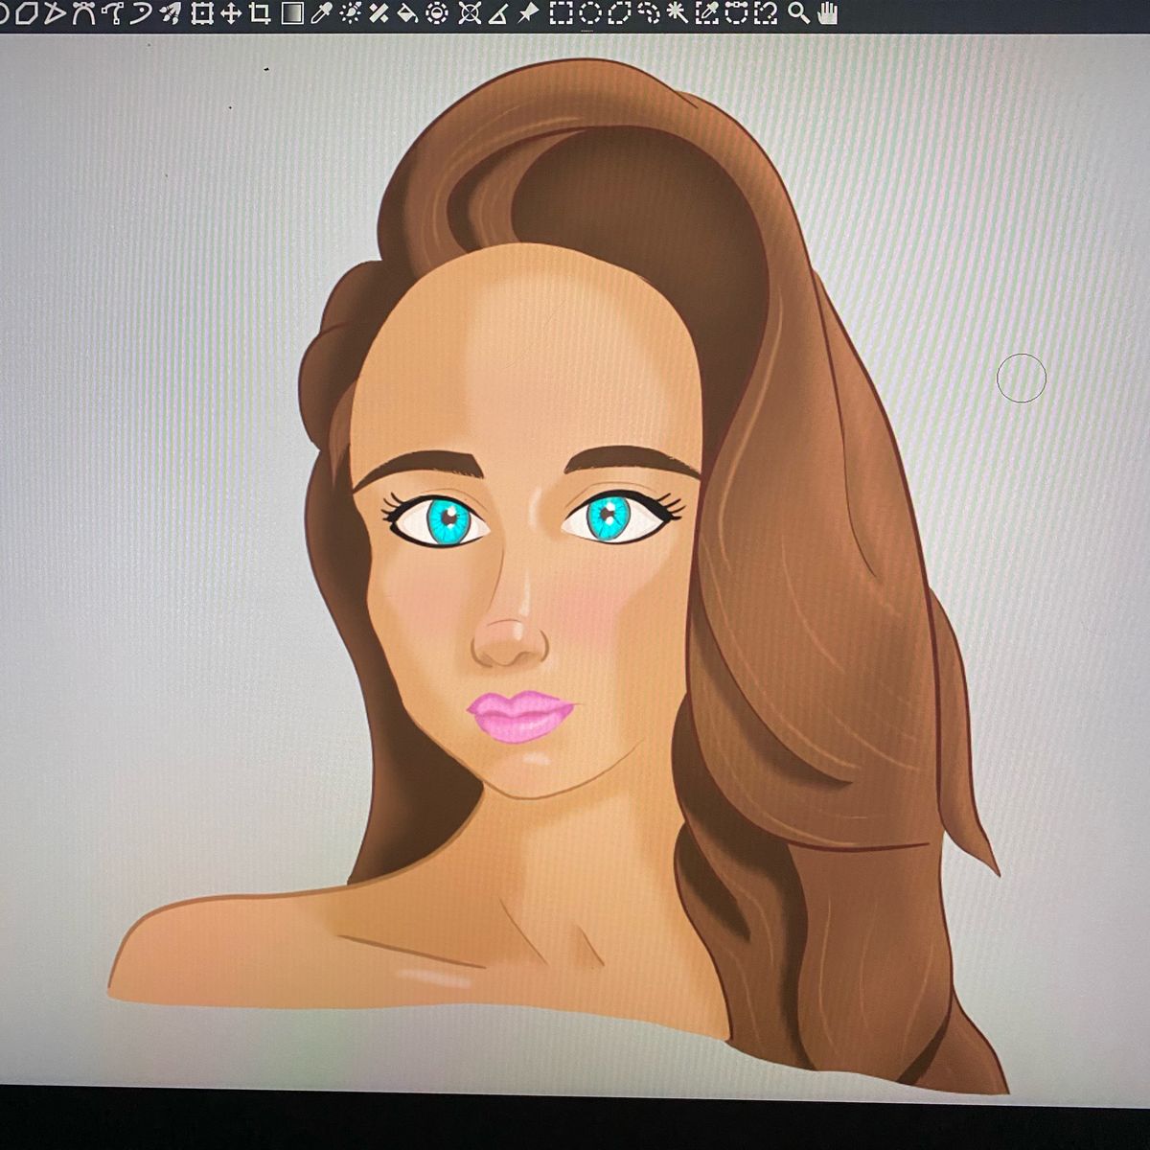Select the Transform tool
Screen dimensions: 1150x1150
click(202, 13)
